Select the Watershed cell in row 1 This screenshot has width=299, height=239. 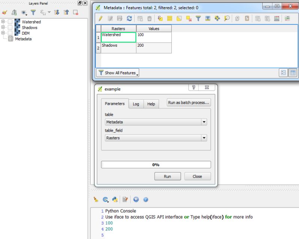pos(118,37)
